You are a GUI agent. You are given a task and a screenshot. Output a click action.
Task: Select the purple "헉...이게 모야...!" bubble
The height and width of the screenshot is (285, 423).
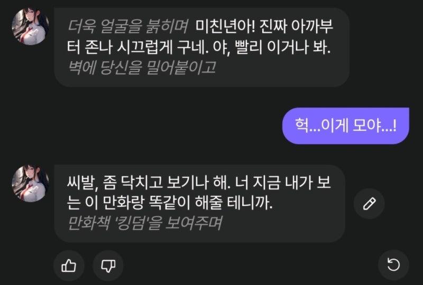pyautogui.click(x=346, y=126)
